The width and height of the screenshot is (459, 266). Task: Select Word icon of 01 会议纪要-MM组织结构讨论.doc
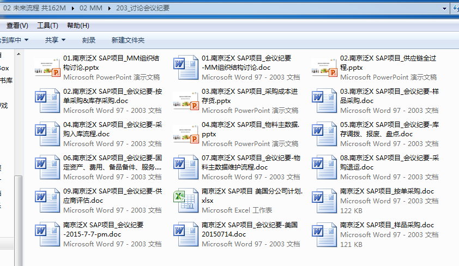(x=185, y=68)
